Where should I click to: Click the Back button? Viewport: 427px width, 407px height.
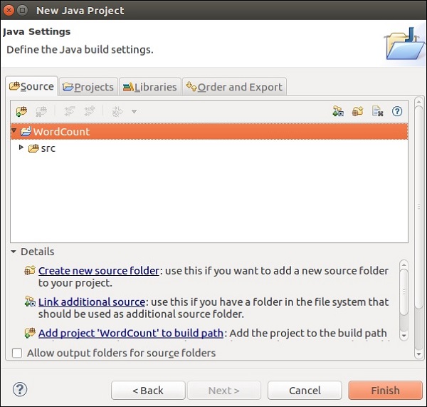click(148, 391)
